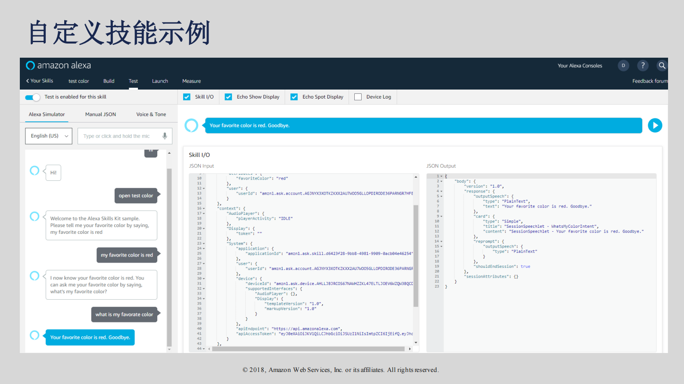Image resolution: width=684 pixels, height=384 pixels.
Task: Click the microphone icon in input box
Action: pyautogui.click(x=165, y=136)
